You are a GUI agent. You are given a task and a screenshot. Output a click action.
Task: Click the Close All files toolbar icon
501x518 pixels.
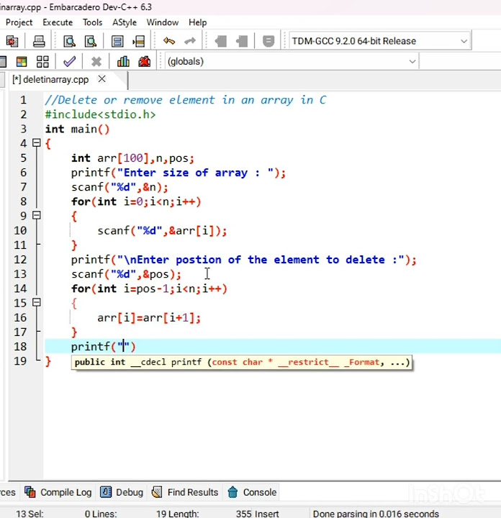(x=12, y=41)
